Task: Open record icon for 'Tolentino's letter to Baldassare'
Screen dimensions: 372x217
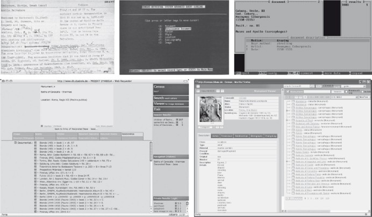Action: (x=35, y=167)
